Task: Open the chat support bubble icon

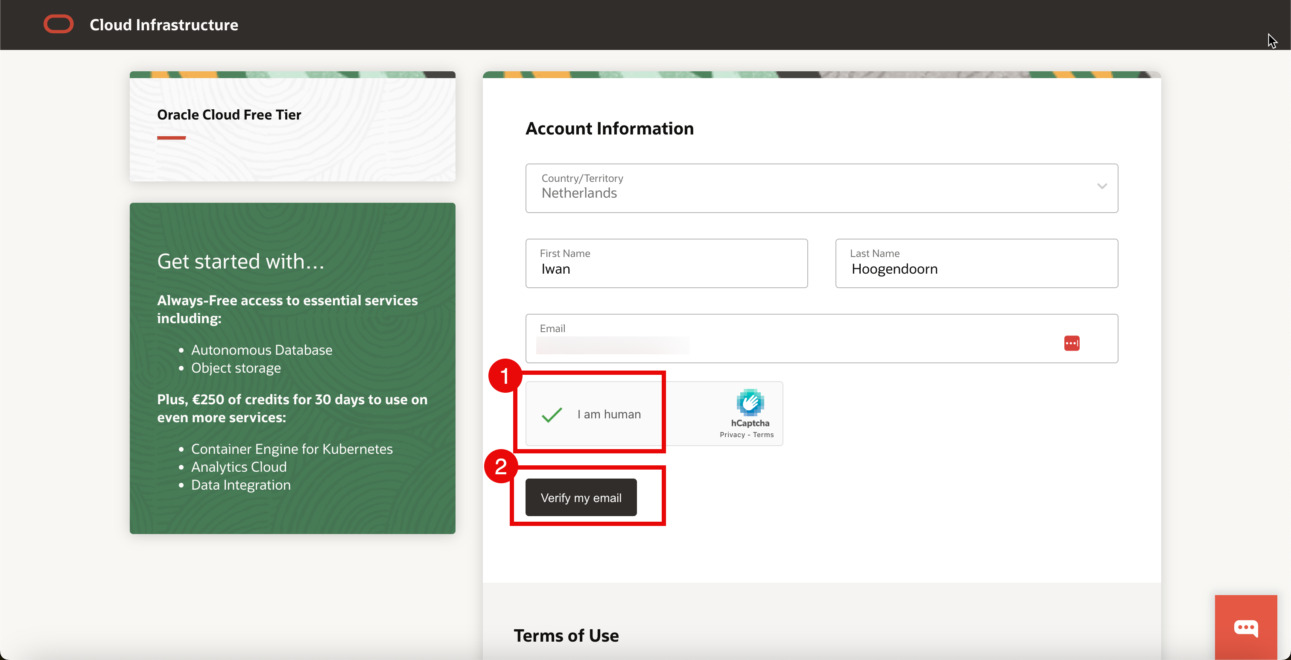Action: (1245, 628)
